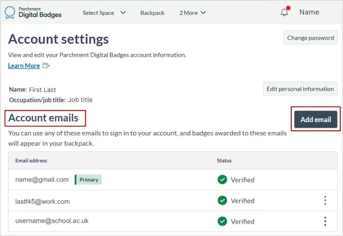Select the name@gmail.com email address

(42, 179)
